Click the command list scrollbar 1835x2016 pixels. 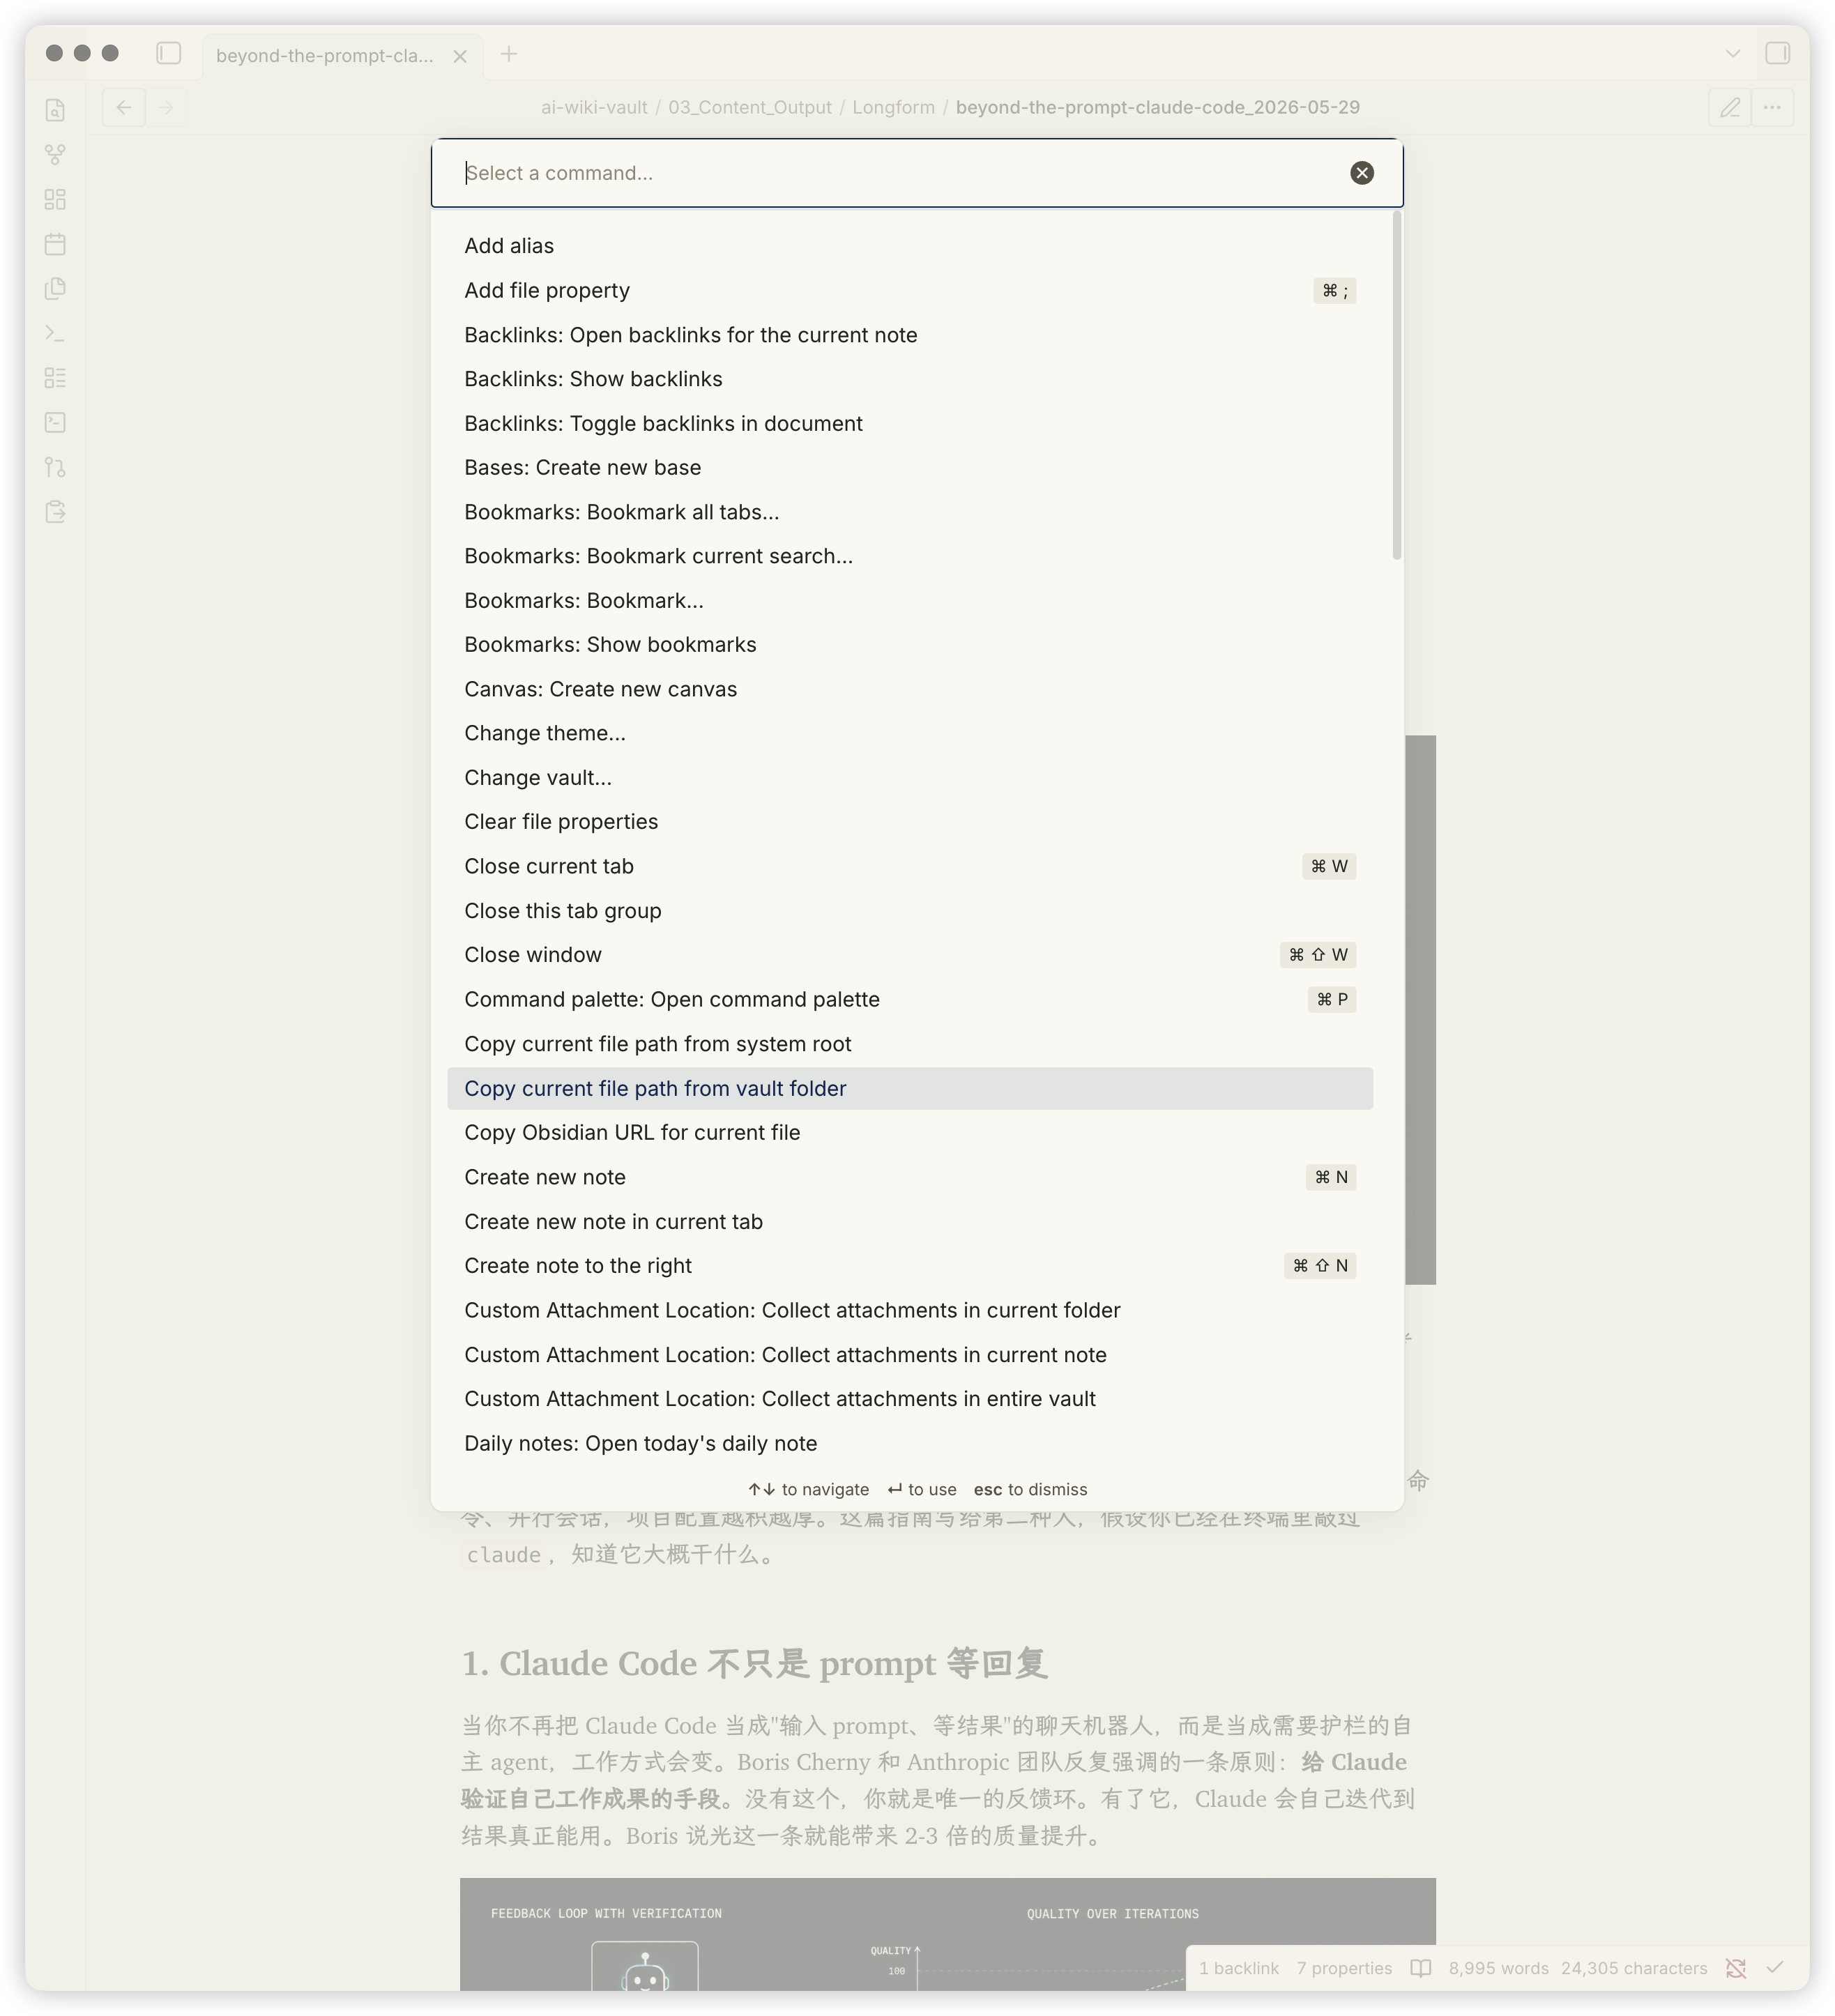1397,385
